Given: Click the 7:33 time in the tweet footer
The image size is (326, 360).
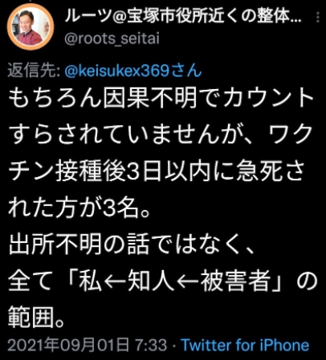Looking at the screenshot, I should [x=151, y=345].
